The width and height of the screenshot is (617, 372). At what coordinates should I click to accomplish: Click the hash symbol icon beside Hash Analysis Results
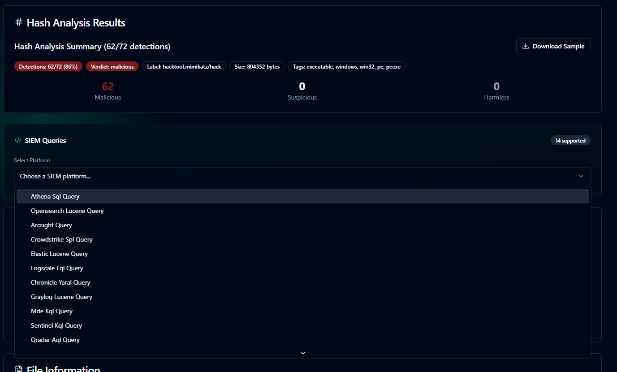pyautogui.click(x=18, y=22)
